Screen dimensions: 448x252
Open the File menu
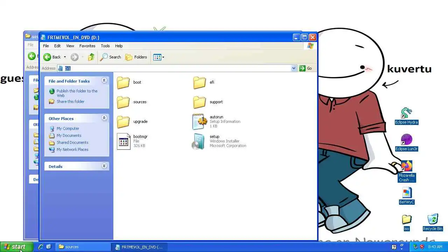(x=46, y=46)
